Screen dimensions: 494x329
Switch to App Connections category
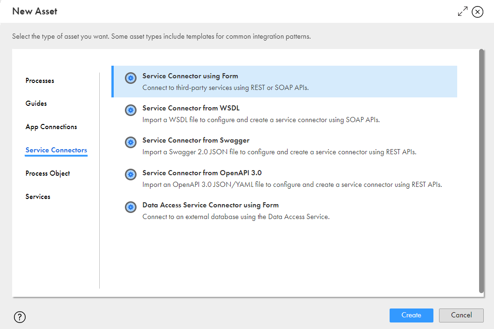[51, 127]
